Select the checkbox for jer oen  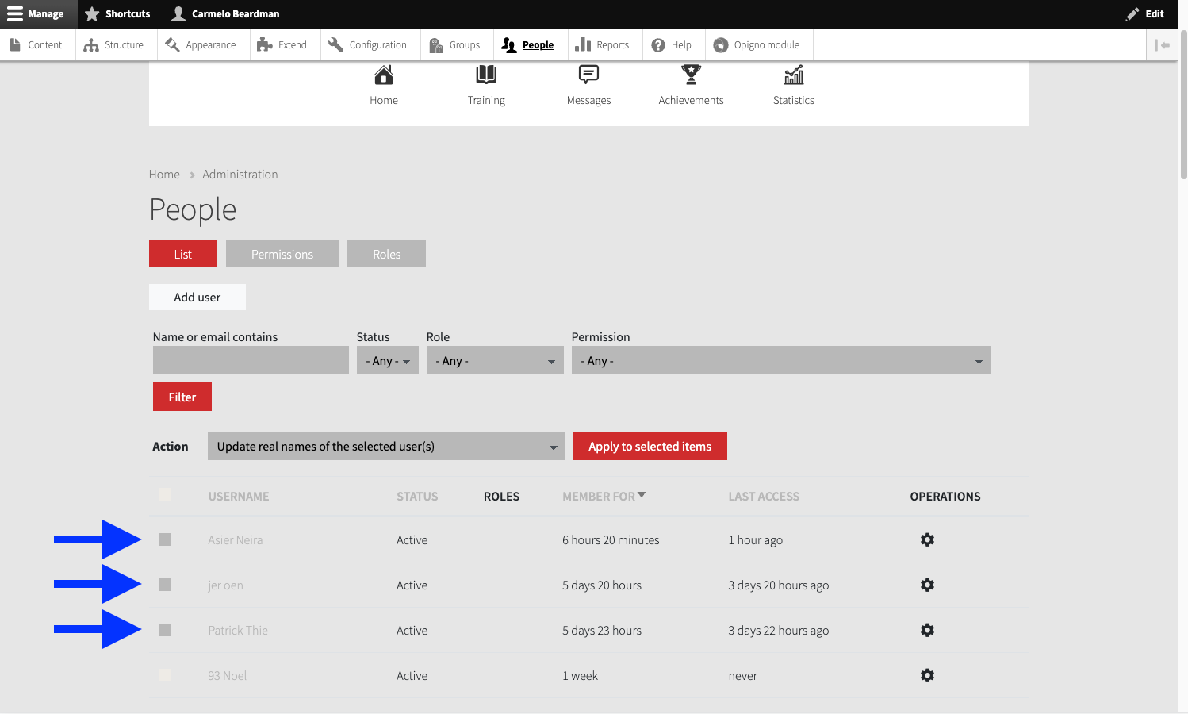pyautogui.click(x=165, y=585)
